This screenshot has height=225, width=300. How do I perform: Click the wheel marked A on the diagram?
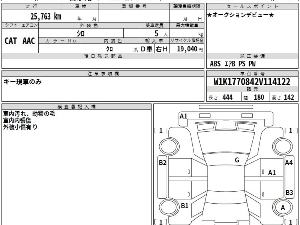tap(283, 207)
